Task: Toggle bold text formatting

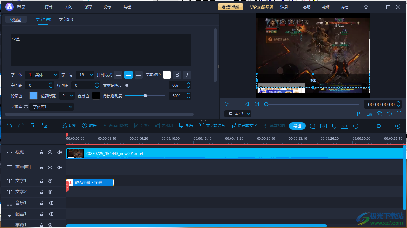Action: point(177,75)
